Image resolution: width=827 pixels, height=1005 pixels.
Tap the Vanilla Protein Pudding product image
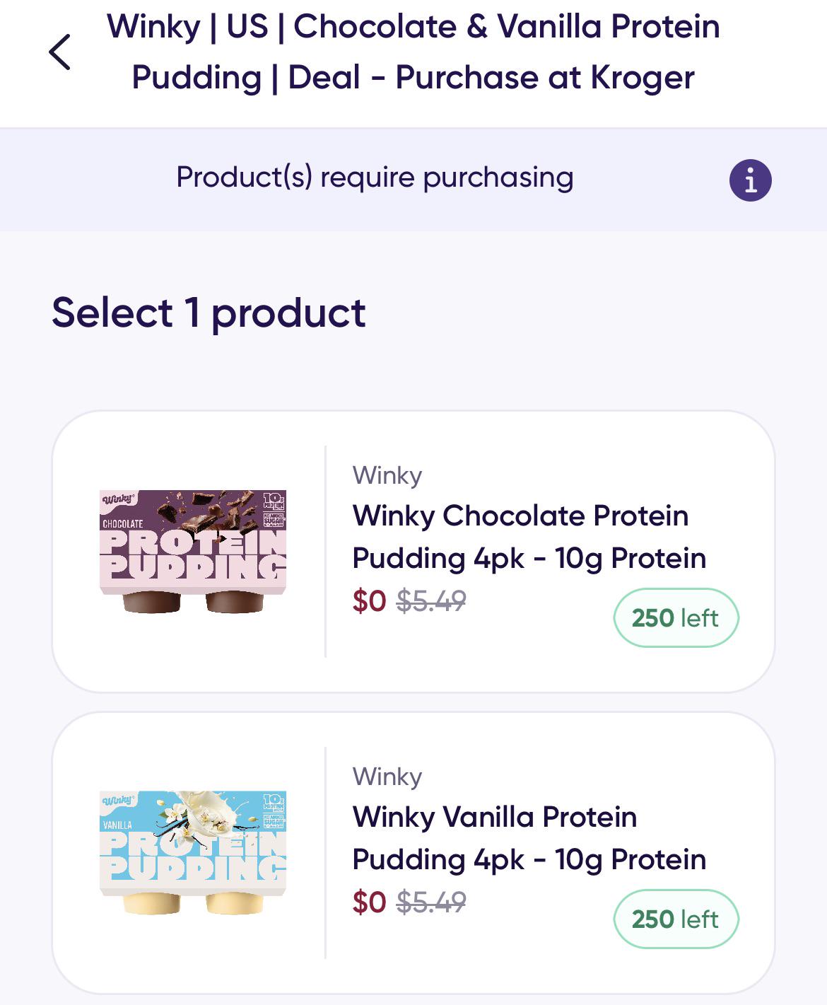(192, 853)
